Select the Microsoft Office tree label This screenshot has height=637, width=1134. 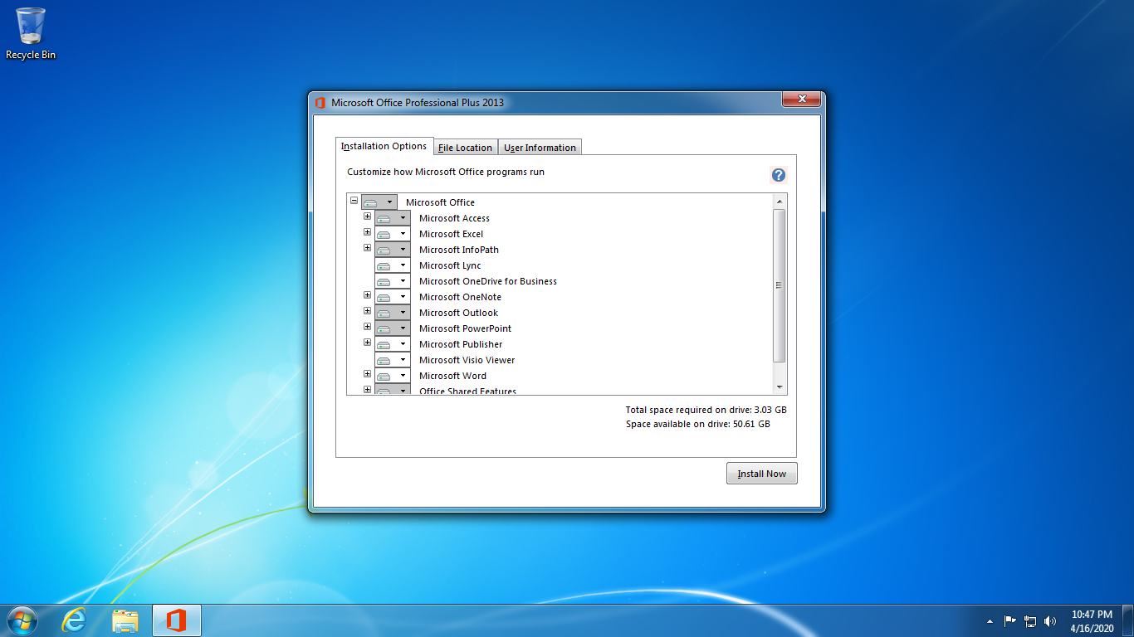pos(441,202)
